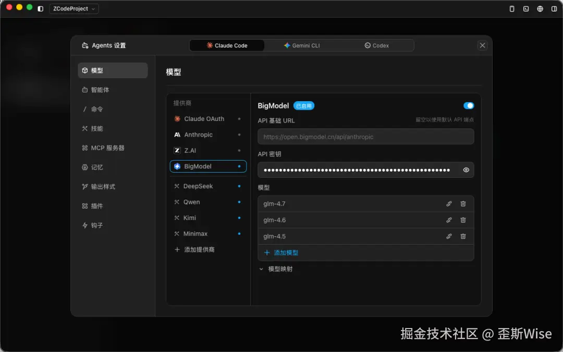Image resolution: width=563 pixels, height=352 pixels.
Task: Close the Agents 设置 dialog
Action: point(482,45)
